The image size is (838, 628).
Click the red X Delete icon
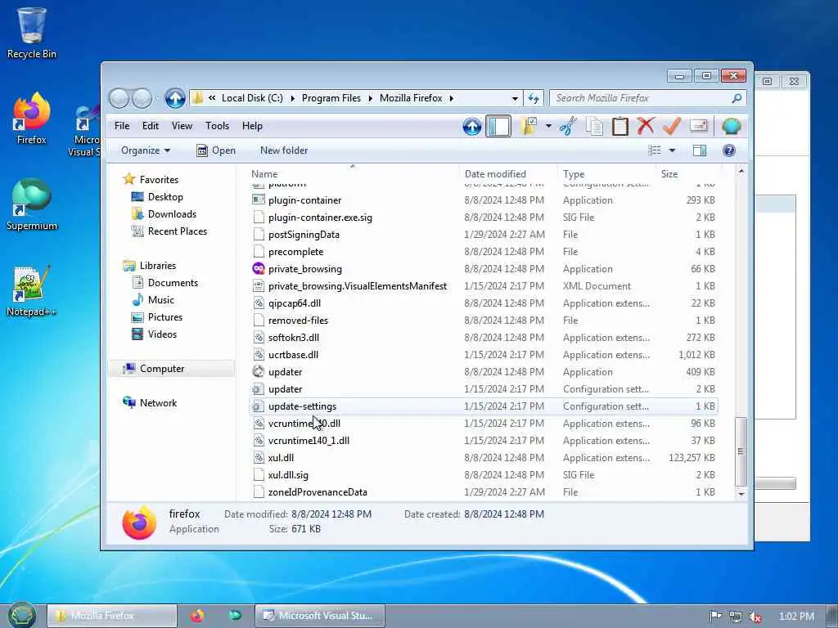(x=646, y=126)
